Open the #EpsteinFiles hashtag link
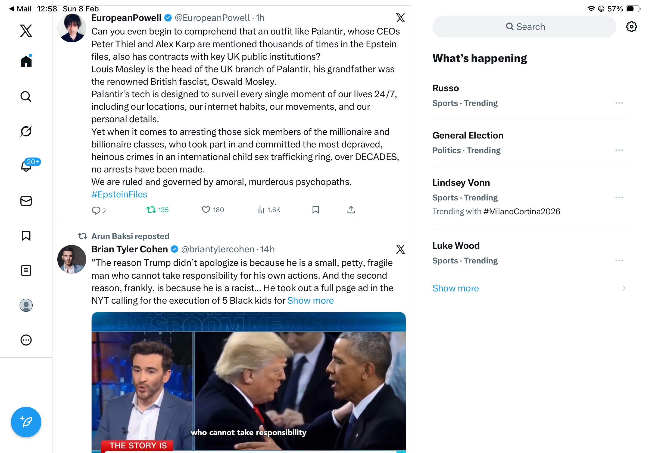 (119, 194)
